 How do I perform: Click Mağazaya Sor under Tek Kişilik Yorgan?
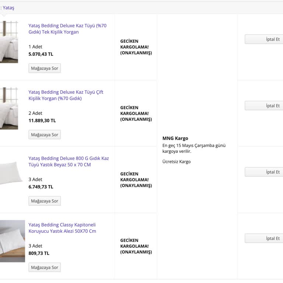[x=45, y=68]
